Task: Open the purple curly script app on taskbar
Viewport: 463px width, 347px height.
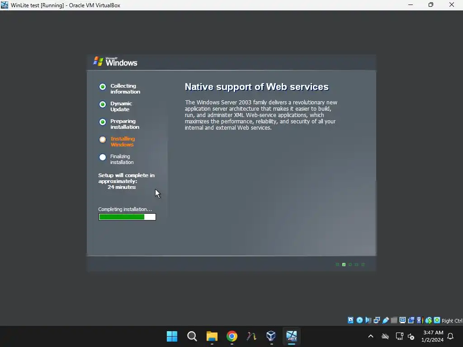Action: [251, 336]
